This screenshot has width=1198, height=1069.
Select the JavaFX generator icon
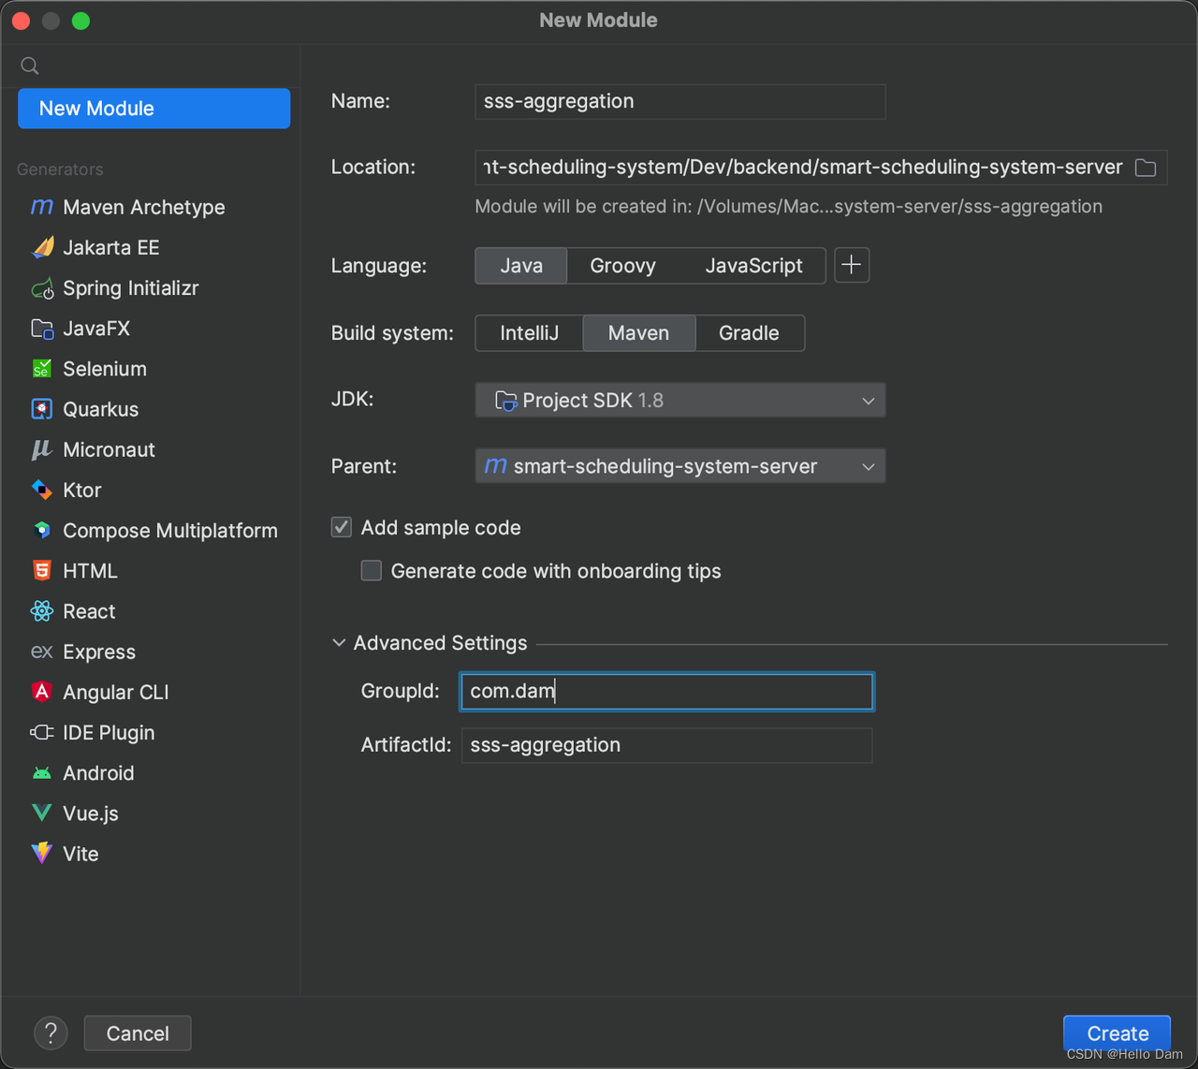(x=42, y=329)
